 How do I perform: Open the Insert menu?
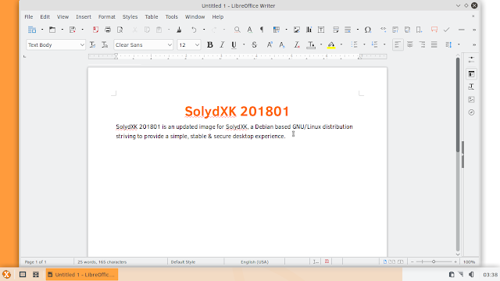coord(84,17)
